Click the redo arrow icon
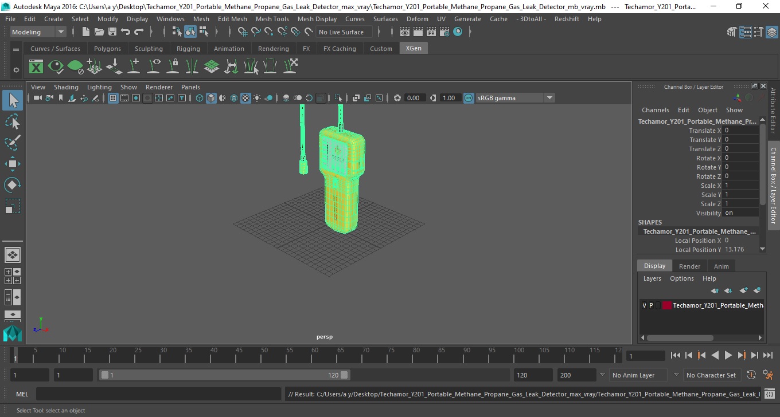 139,32
